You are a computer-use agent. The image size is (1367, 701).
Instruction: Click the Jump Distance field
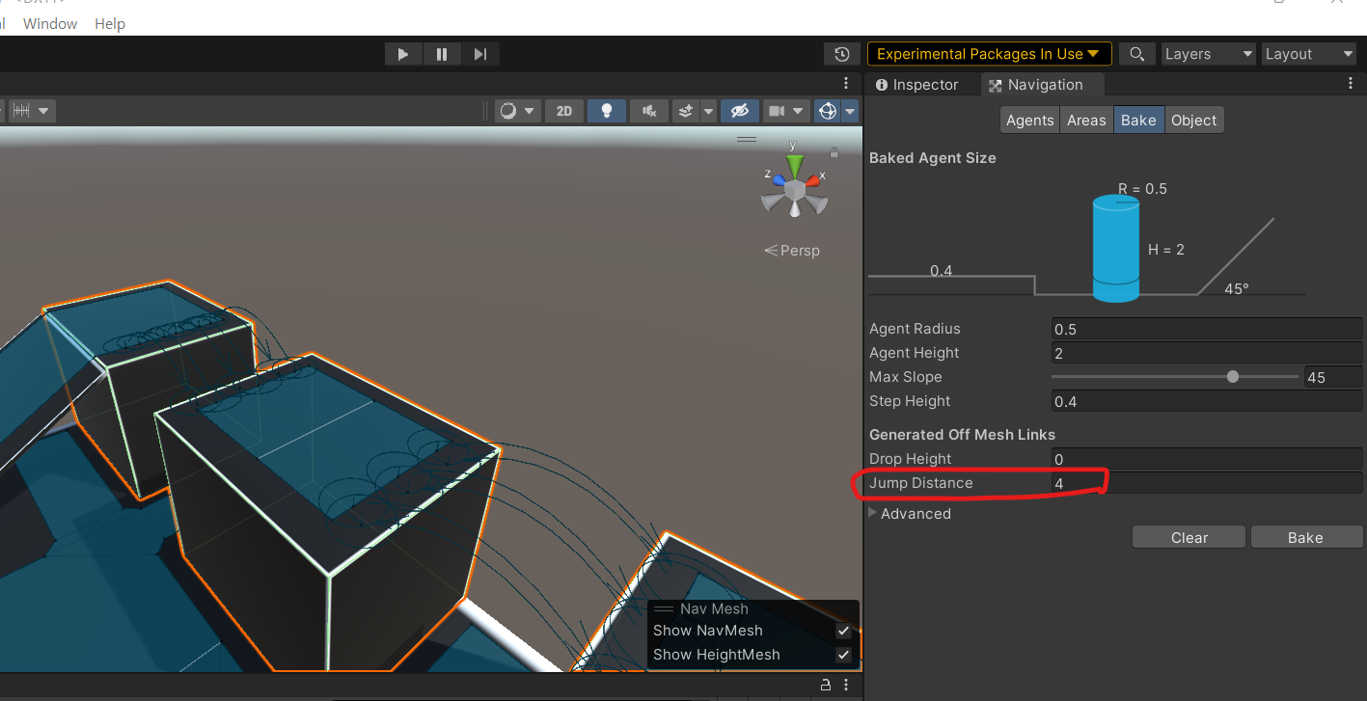coord(1206,483)
